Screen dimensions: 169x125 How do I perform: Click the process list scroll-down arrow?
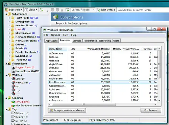[159, 101]
